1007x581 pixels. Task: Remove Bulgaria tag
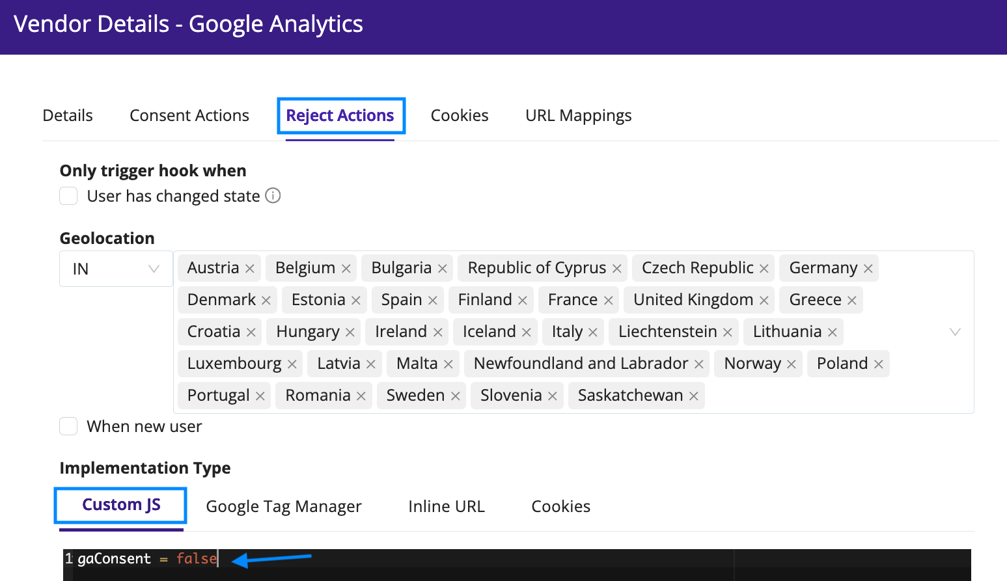(443, 268)
